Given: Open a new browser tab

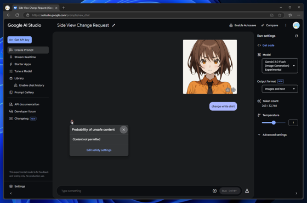Looking at the screenshot, I should (64, 8).
